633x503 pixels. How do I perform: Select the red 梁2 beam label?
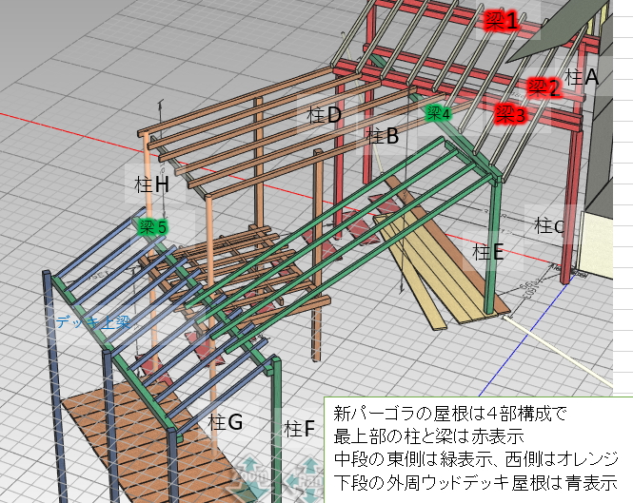[543, 87]
